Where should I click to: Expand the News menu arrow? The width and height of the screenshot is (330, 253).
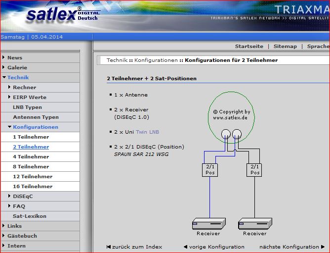[3, 57]
